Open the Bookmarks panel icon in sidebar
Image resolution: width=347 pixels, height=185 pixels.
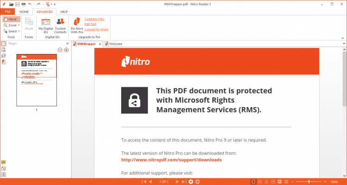click(4, 62)
